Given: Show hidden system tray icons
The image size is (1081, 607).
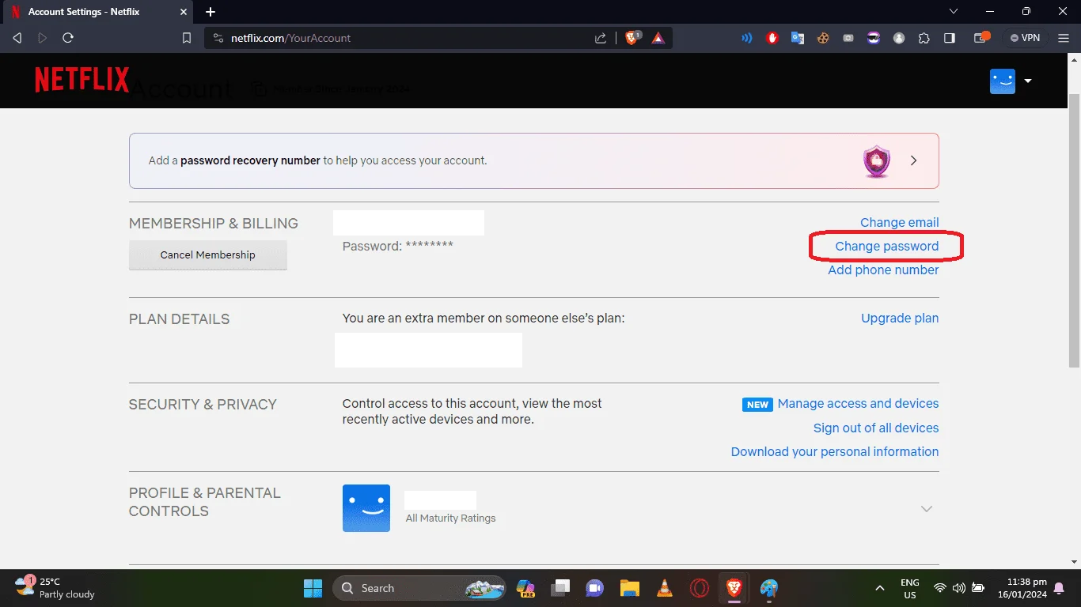Looking at the screenshot, I should point(879,588).
